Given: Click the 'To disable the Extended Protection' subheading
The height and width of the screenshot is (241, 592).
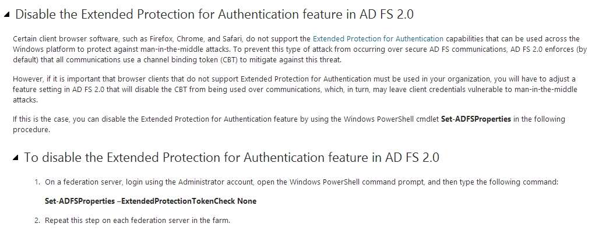Looking at the screenshot, I should coord(231,158).
